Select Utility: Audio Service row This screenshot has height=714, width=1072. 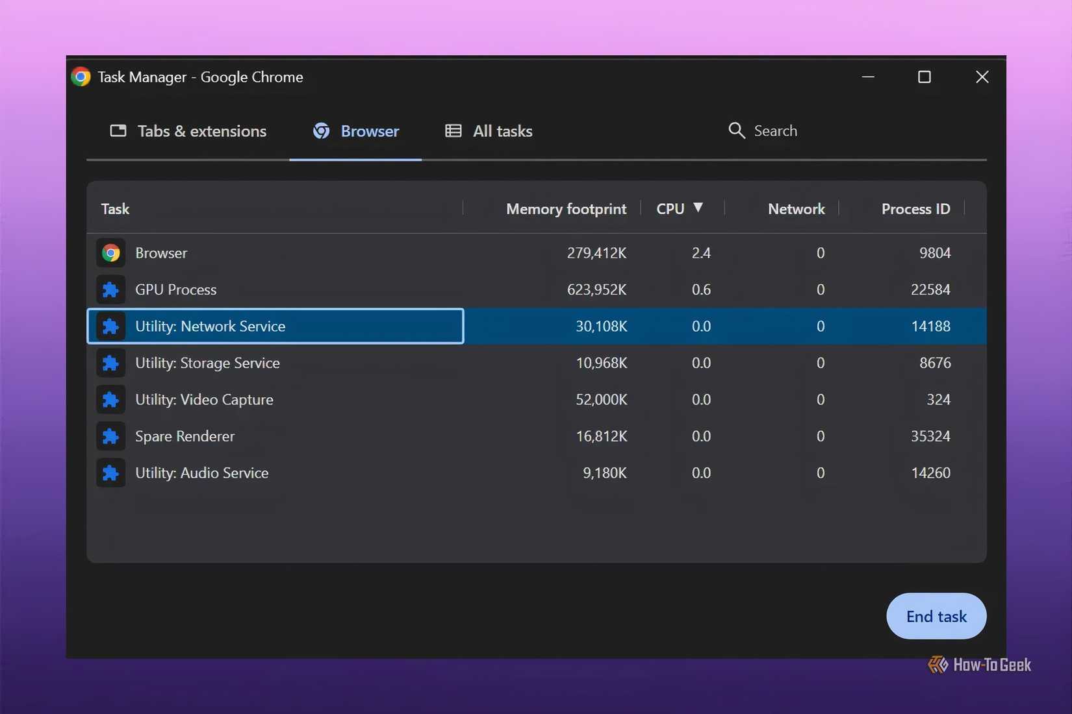click(537, 473)
